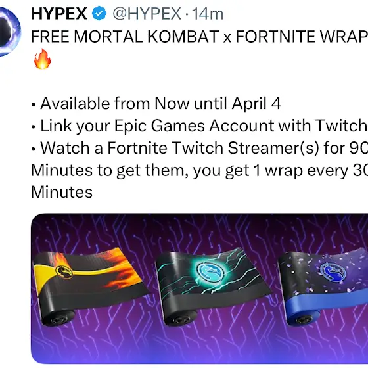
Task: Click the blue verified checkmark badge
Action: (x=99, y=13)
